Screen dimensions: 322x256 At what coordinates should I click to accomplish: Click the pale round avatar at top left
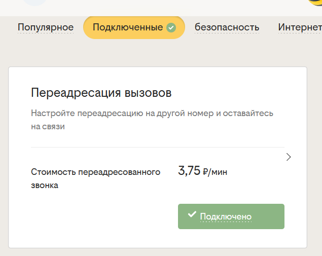point(35,2)
